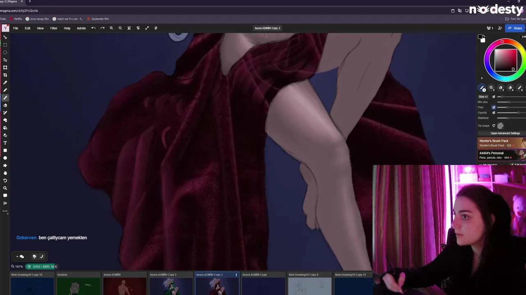Click the Redo arrow

[x=102, y=28]
